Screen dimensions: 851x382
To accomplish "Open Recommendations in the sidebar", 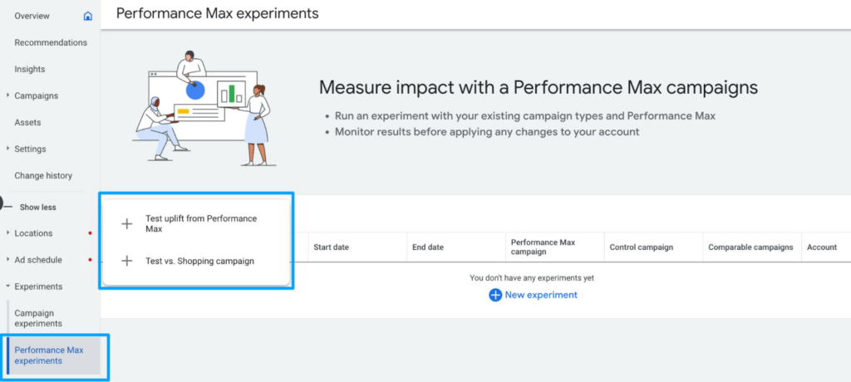I will (51, 42).
